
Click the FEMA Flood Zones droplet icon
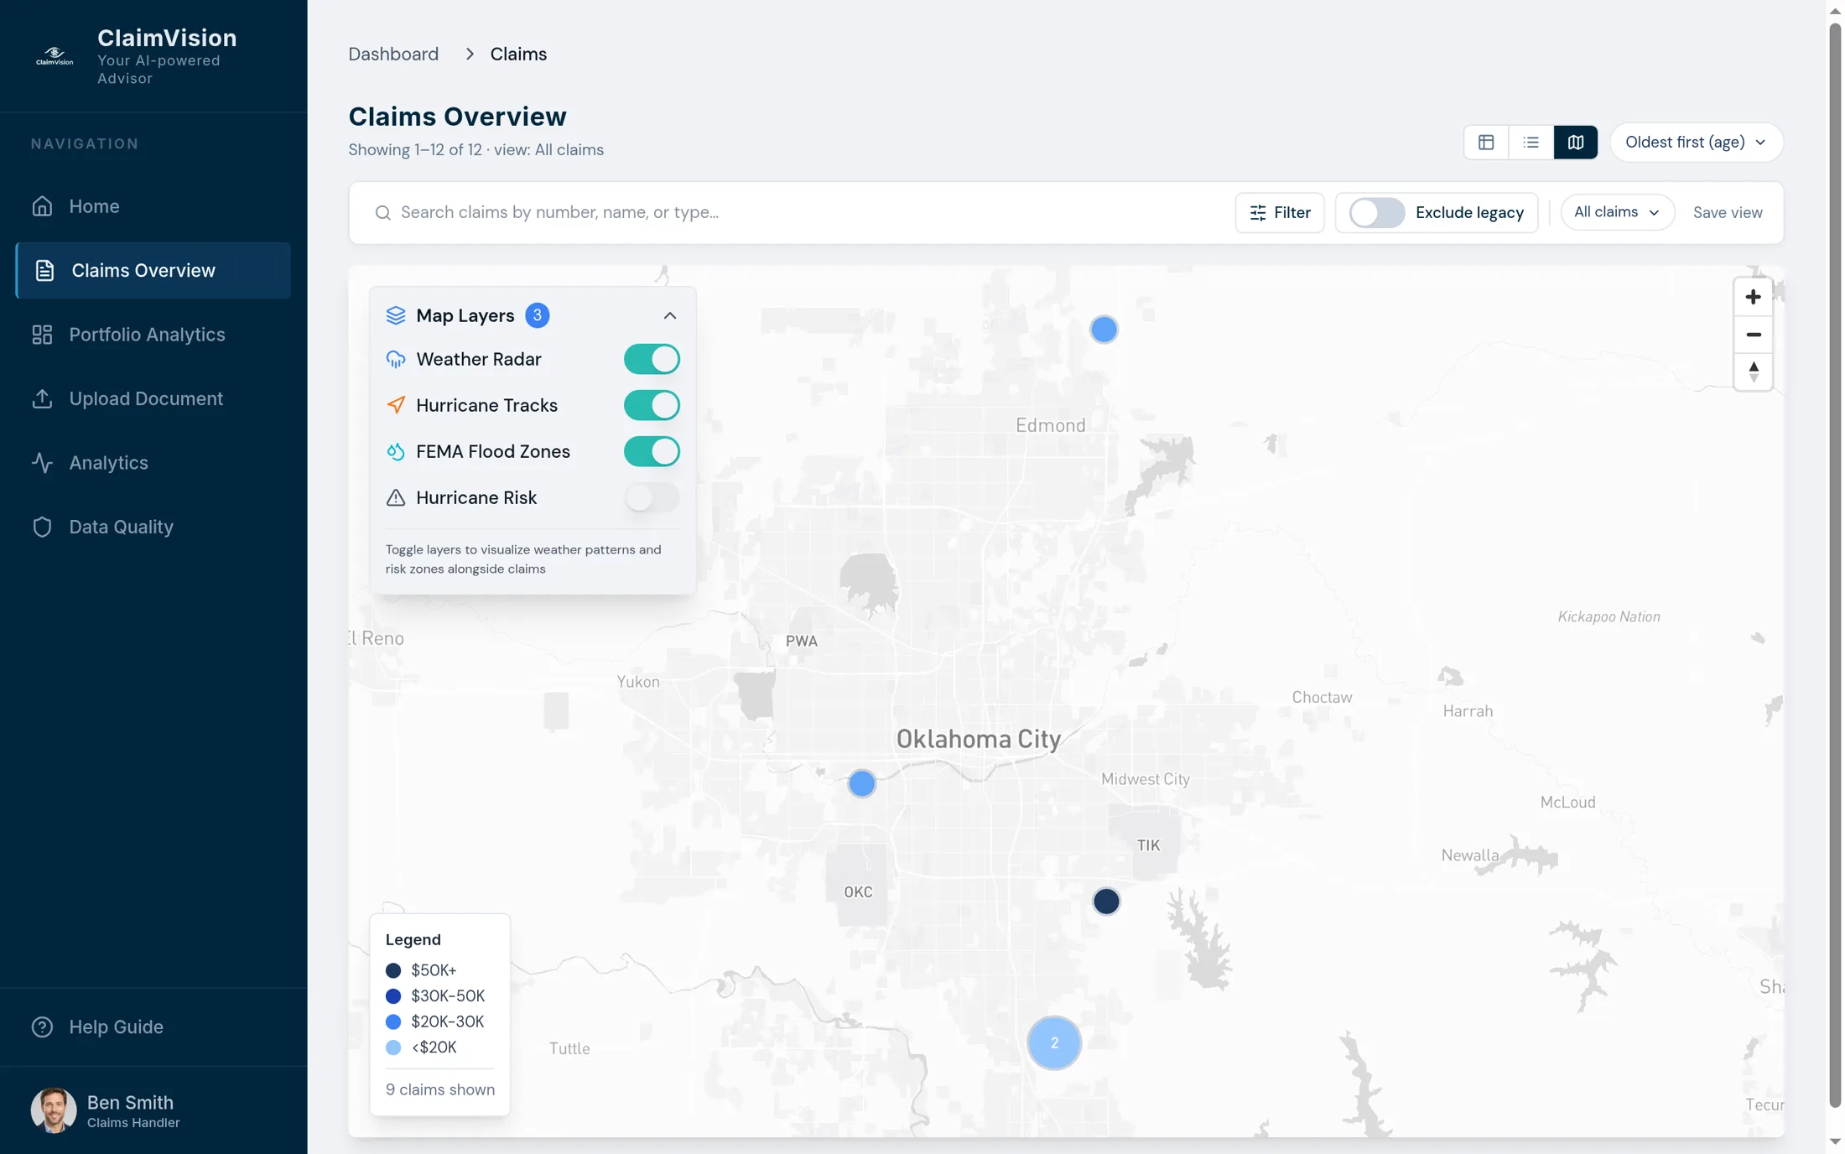click(395, 451)
